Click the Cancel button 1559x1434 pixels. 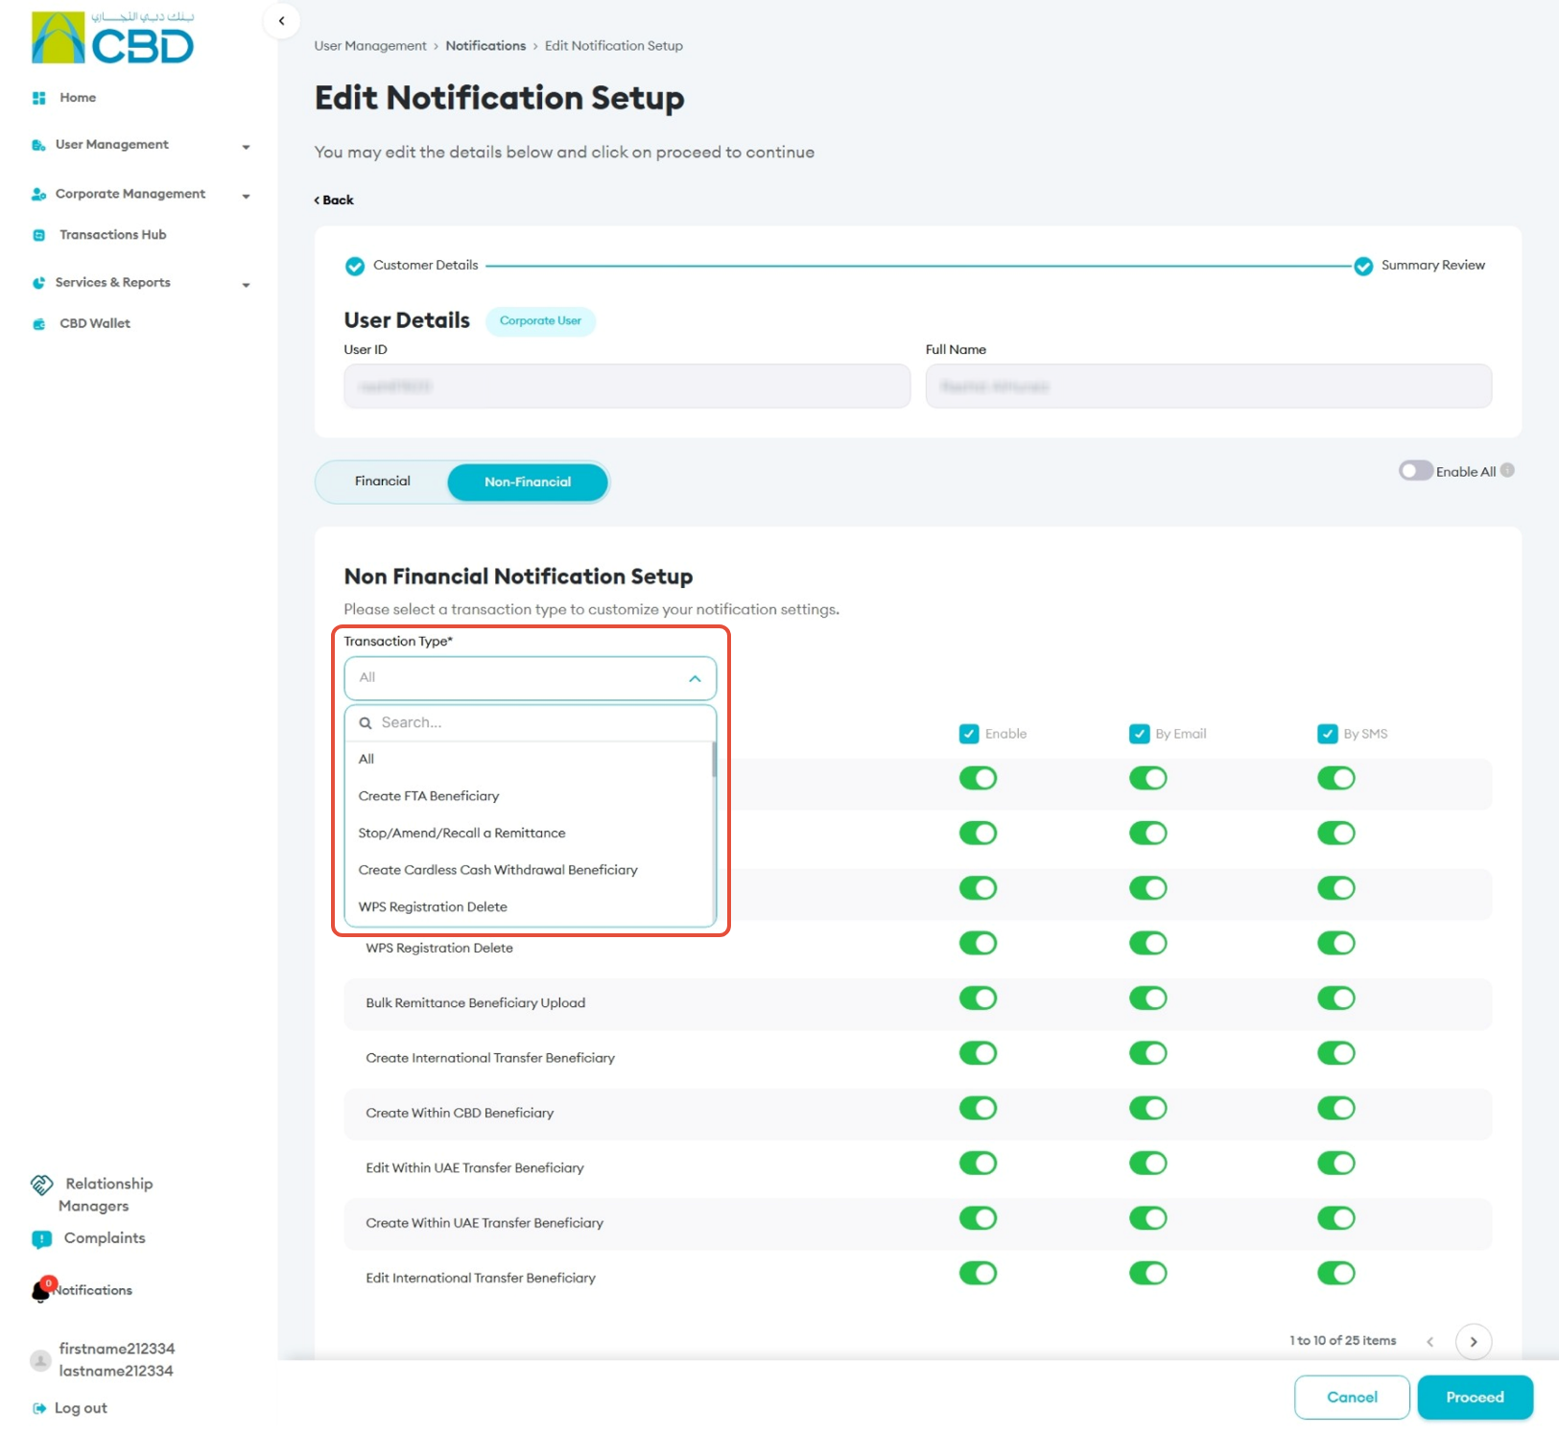pos(1352,1398)
